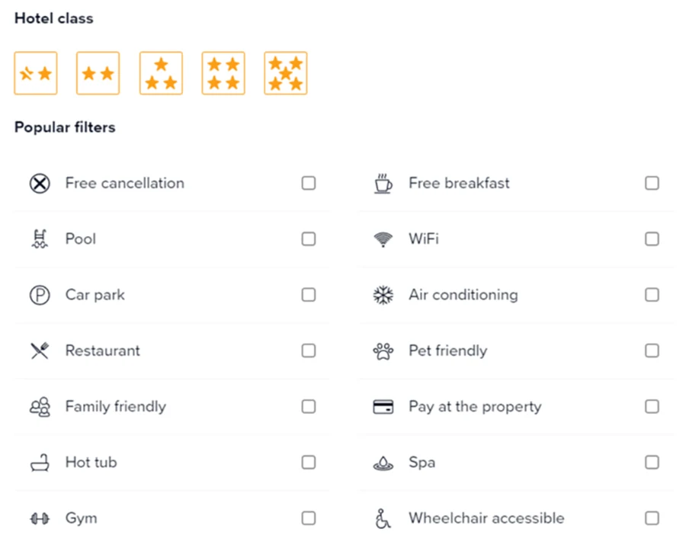Viewport: 686px width, 551px height.
Task: Check the Car park filter box
Action: point(309,295)
